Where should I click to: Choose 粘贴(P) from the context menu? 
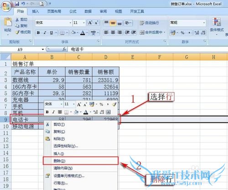tap(81, 139)
